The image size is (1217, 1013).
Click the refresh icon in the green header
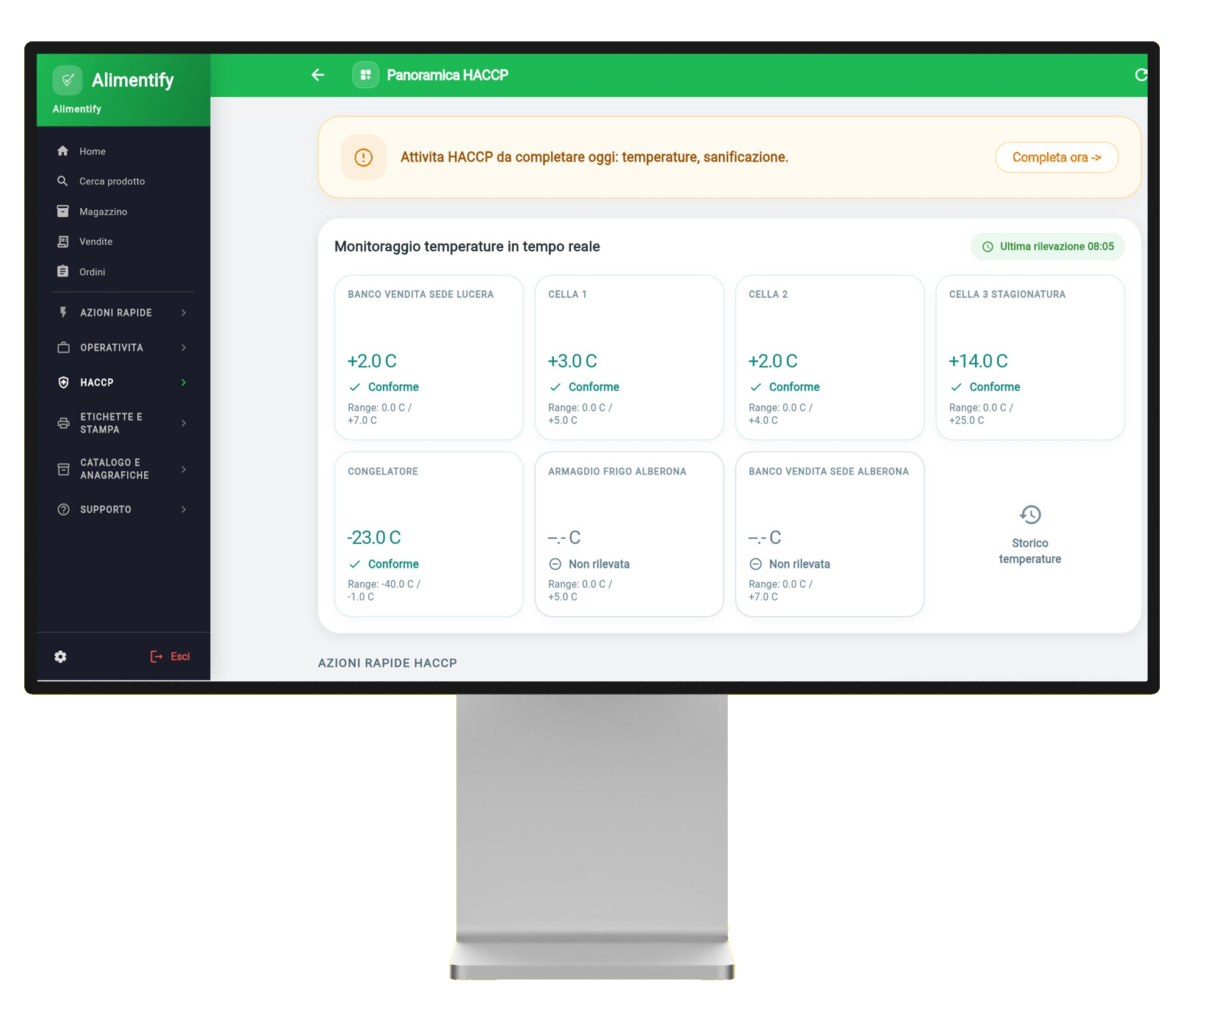1142,74
